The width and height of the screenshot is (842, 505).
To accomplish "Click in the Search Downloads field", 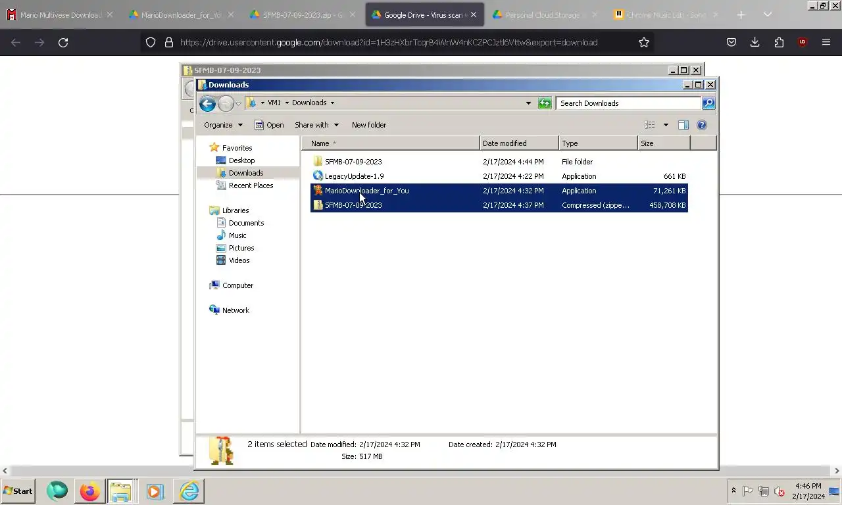I will pos(628,103).
